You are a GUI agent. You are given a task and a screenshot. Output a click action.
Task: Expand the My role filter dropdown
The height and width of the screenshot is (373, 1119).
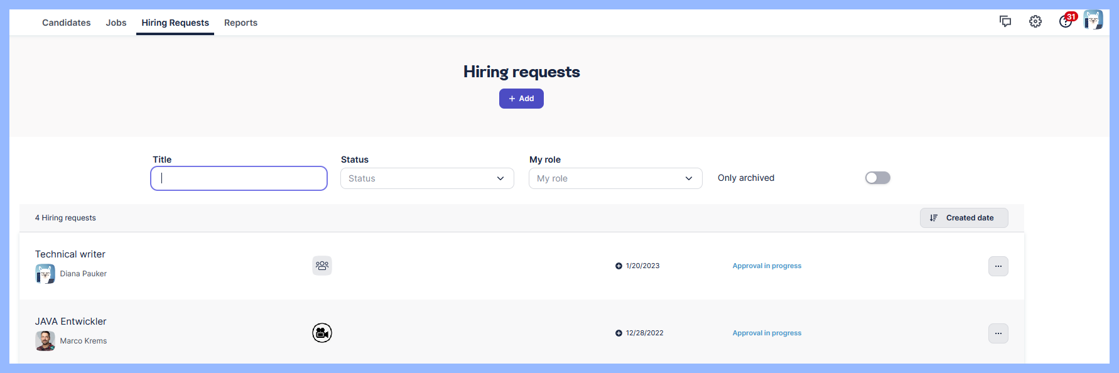615,178
